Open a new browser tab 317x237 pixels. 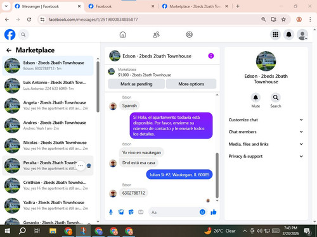[238, 6]
